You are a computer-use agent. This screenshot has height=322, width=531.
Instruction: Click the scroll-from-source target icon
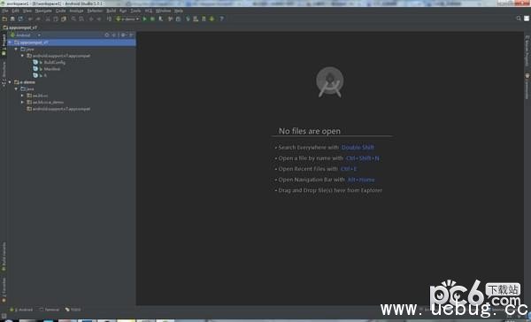point(107,34)
